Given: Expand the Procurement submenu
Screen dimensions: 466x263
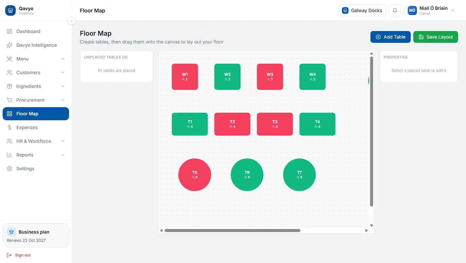Looking at the screenshot, I should tap(36, 100).
